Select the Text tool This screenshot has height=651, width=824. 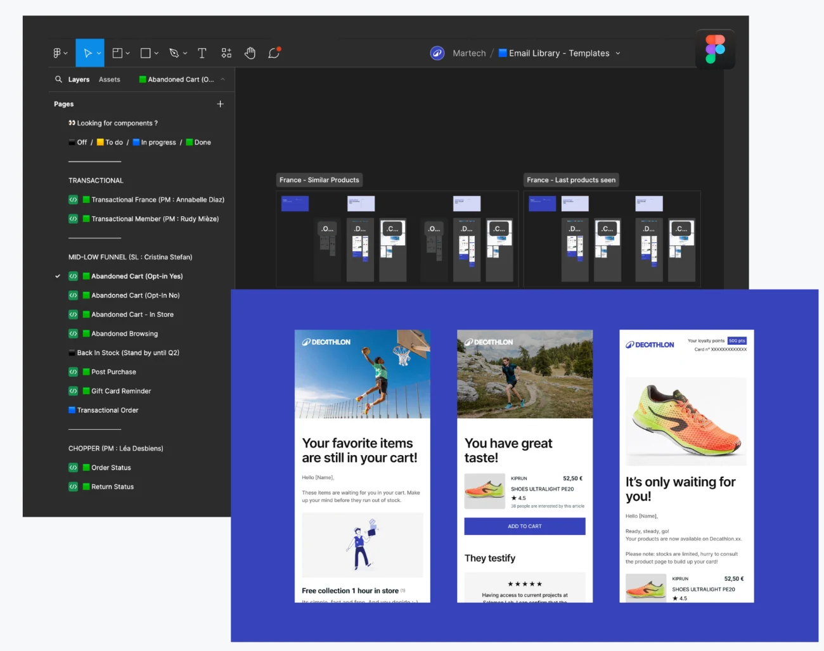202,53
